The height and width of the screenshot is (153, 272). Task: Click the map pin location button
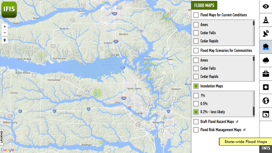point(5,40)
